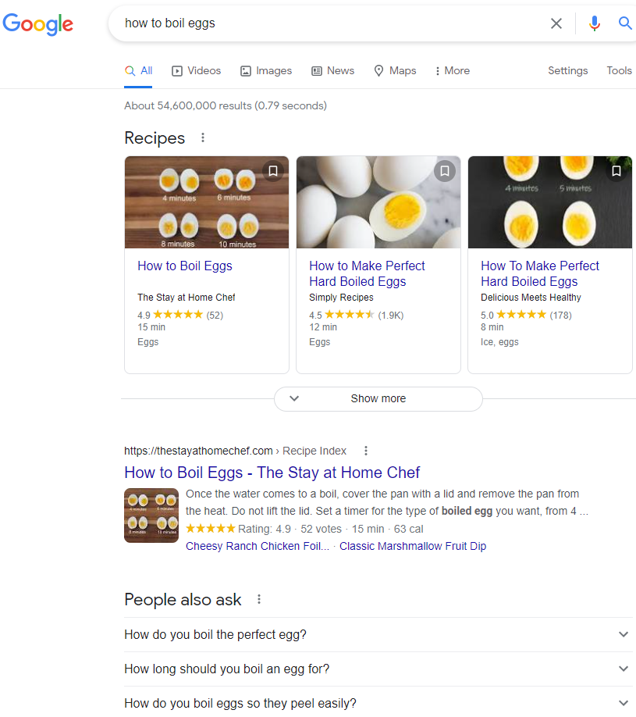Expand the Show more recipes section
The image size is (636, 717).
[x=378, y=398]
